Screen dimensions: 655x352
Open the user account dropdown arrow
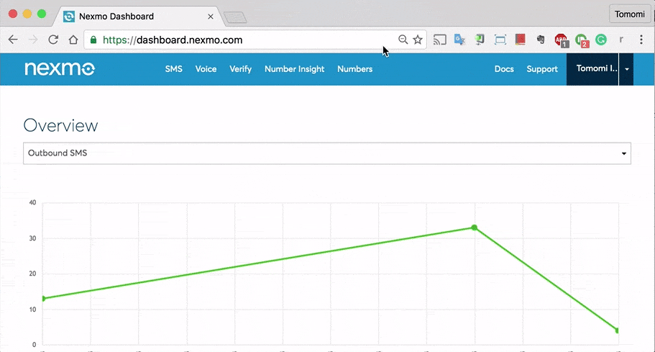(626, 69)
